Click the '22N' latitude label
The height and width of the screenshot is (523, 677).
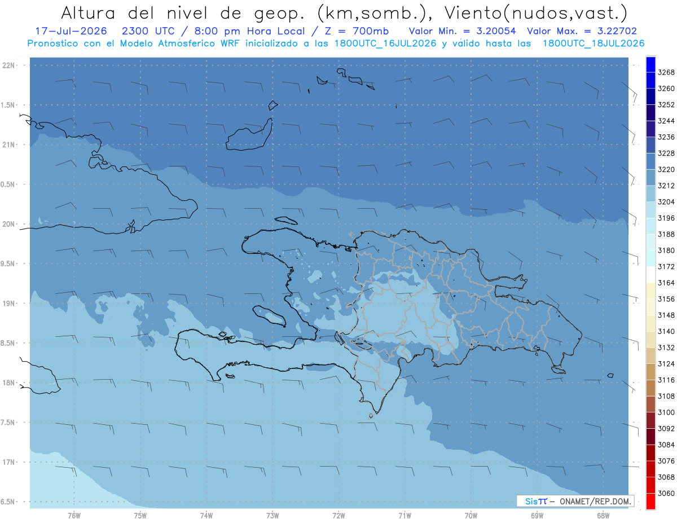click(x=9, y=65)
